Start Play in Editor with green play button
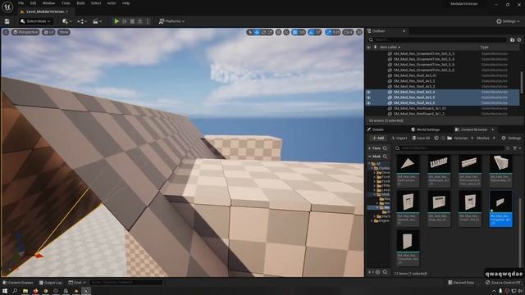 (x=116, y=21)
